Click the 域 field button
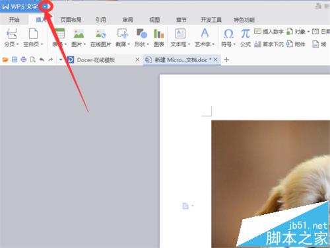 pyautogui.click(x=319, y=44)
